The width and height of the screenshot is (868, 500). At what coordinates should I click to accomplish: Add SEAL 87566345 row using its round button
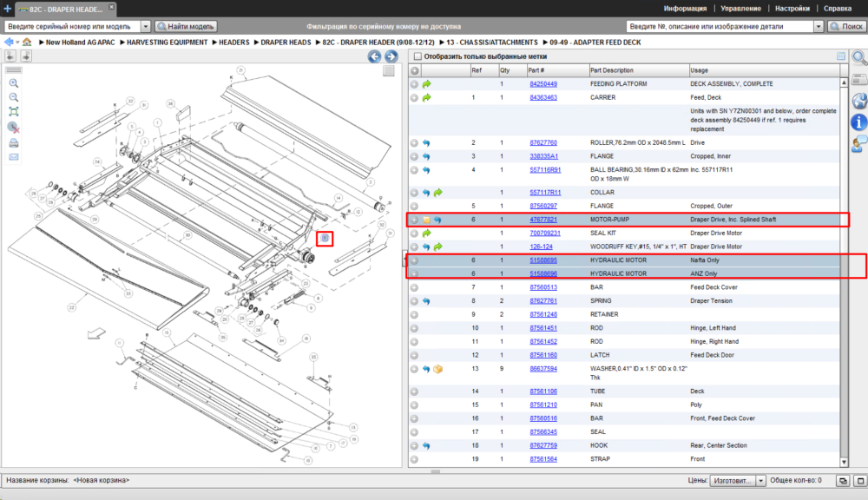[415, 432]
